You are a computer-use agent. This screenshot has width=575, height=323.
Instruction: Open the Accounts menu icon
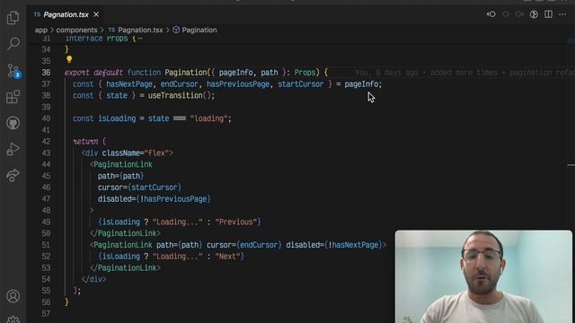(x=13, y=296)
